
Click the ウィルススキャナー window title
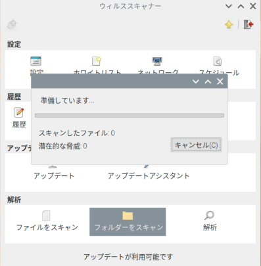130,6
